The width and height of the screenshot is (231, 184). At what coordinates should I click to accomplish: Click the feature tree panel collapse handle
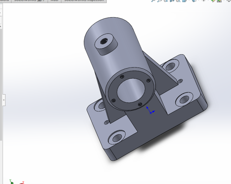[x=4, y=100]
